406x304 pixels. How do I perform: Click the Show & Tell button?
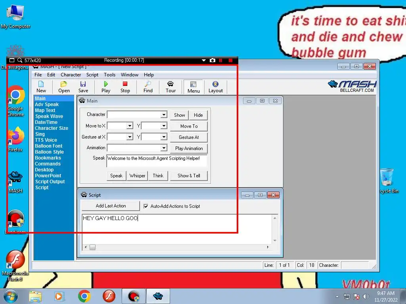189,176
